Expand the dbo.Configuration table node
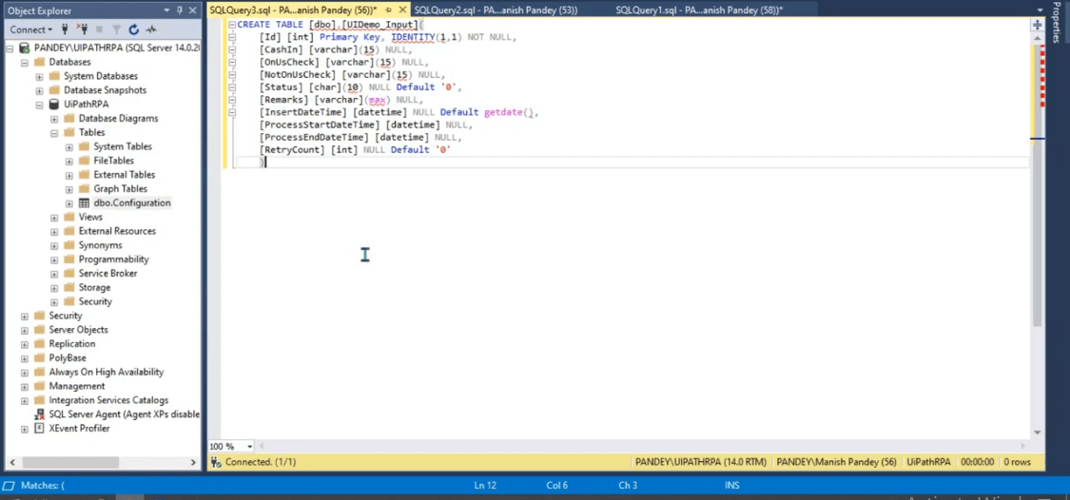 [69, 203]
